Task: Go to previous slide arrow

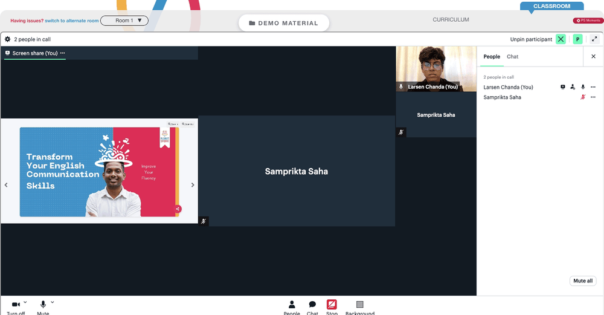Action: (6, 185)
